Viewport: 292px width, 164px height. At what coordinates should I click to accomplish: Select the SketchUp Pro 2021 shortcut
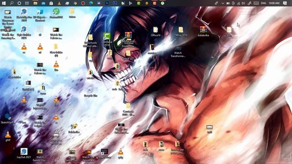tap(24, 15)
